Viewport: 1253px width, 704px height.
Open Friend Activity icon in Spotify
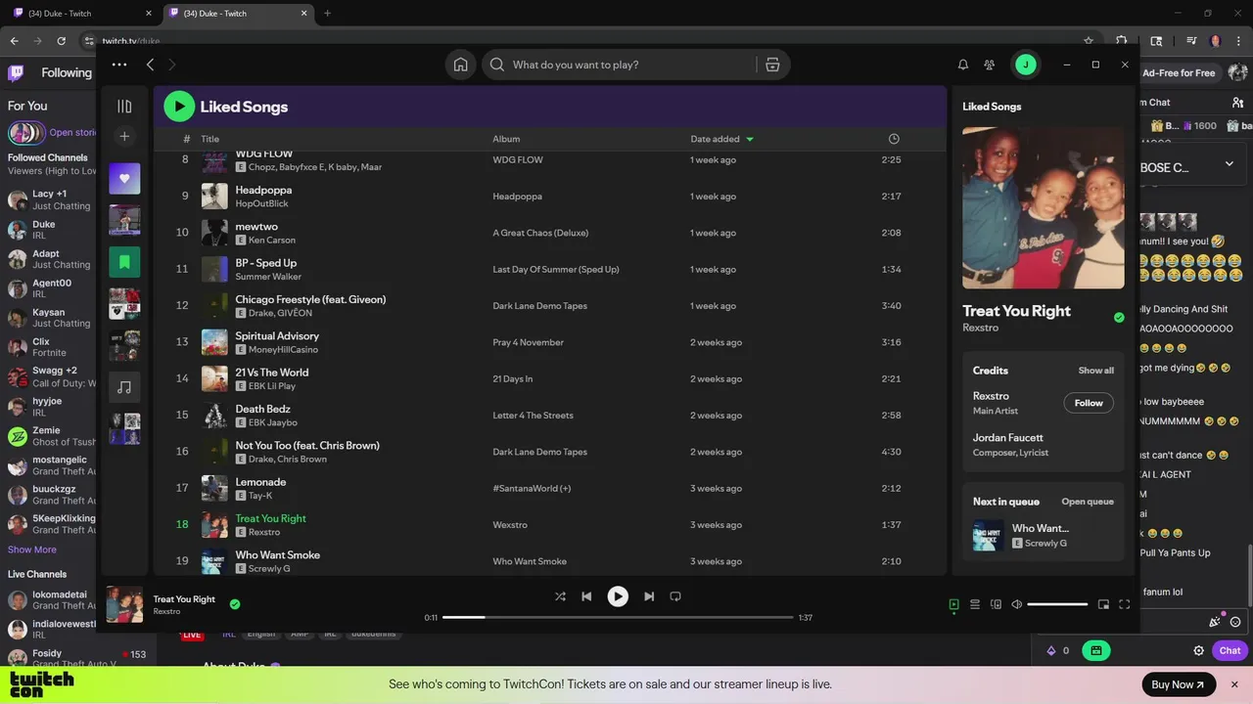[x=990, y=65]
